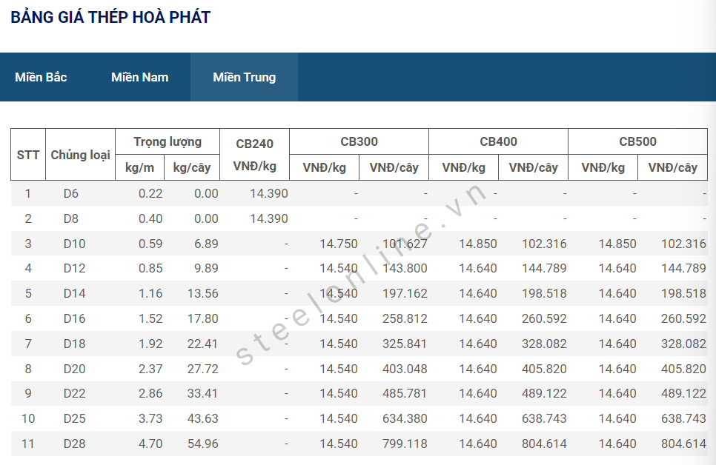Click the 325.841 value in the D18 row
This screenshot has height=465, width=716.
click(x=405, y=344)
